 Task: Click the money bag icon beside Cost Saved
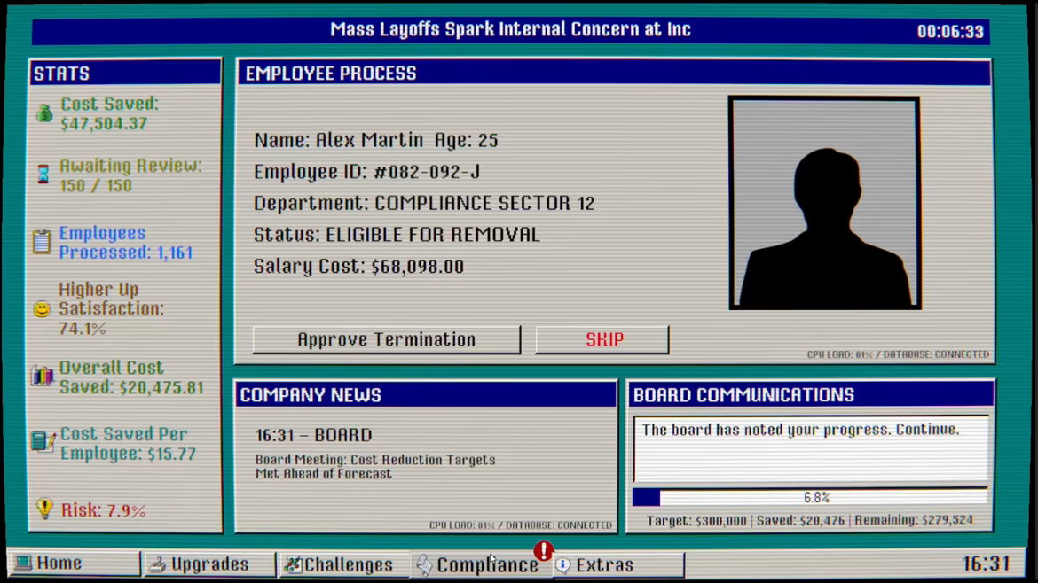tap(44, 113)
